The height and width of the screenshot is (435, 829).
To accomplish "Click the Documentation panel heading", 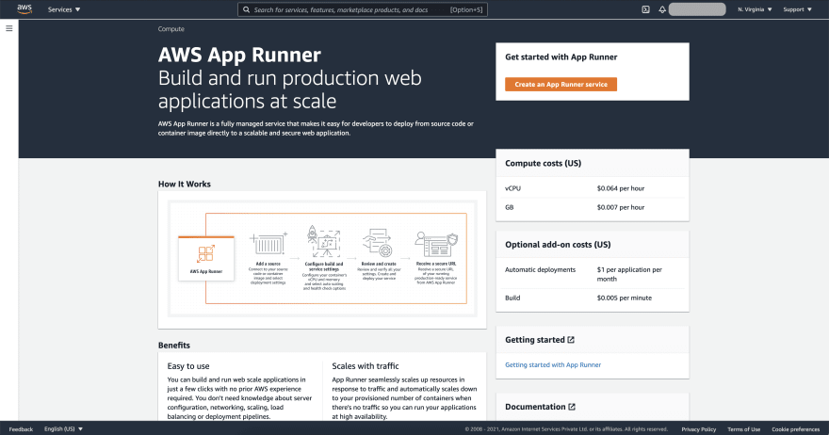I will (535, 407).
